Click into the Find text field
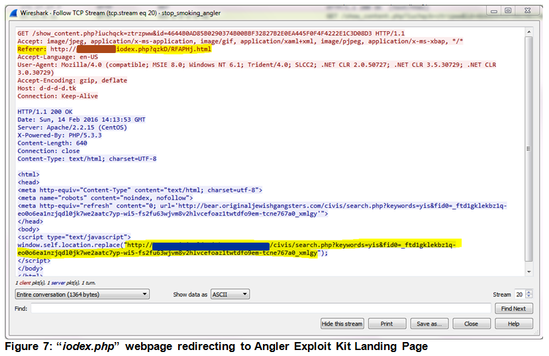The image size is (549, 356). [x=261, y=309]
